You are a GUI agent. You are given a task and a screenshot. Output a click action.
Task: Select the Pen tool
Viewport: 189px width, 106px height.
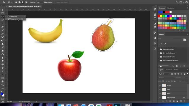click(x=3, y=71)
